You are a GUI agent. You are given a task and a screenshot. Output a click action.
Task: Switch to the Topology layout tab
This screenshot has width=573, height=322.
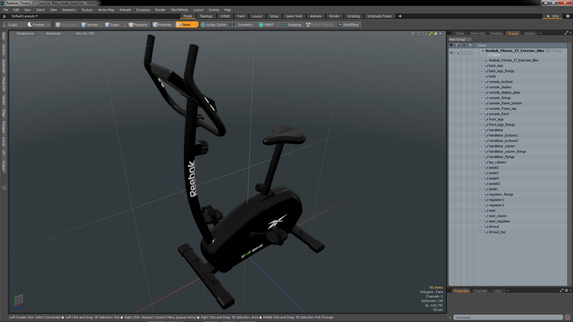[x=206, y=16]
